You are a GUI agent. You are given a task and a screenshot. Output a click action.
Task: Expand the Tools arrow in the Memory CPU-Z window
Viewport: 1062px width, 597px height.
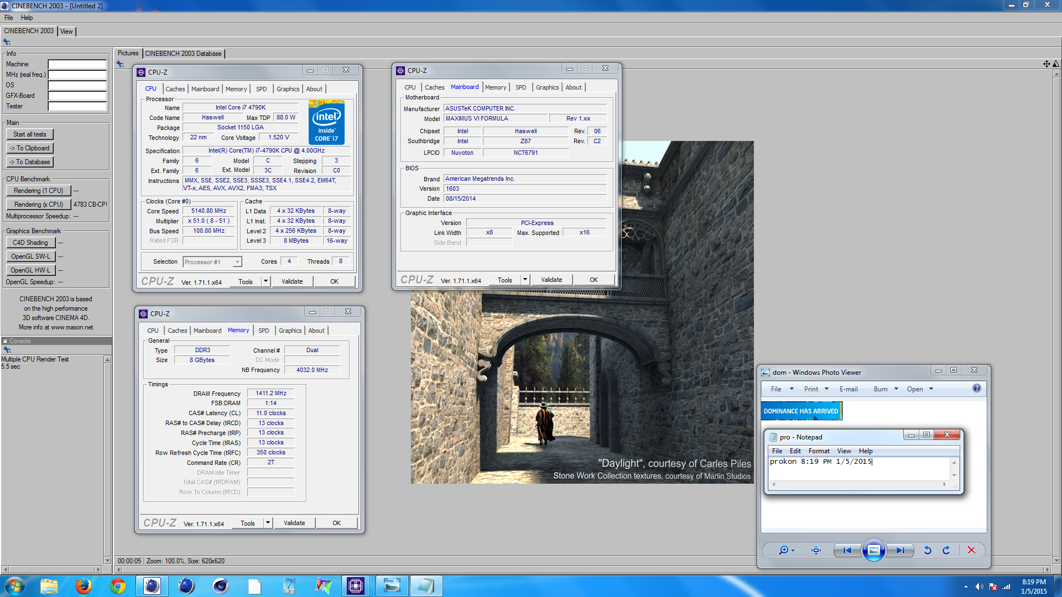pyautogui.click(x=268, y=523)
